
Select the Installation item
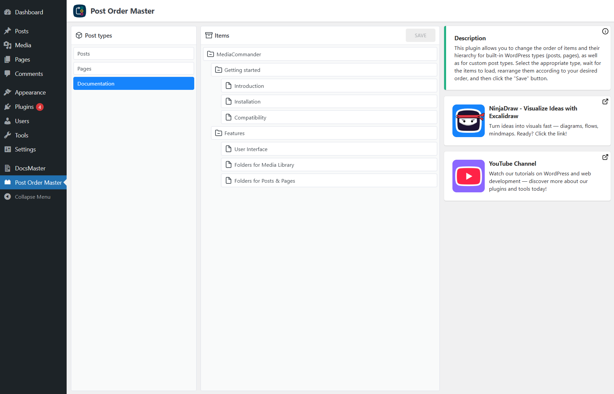pos(329,101)
